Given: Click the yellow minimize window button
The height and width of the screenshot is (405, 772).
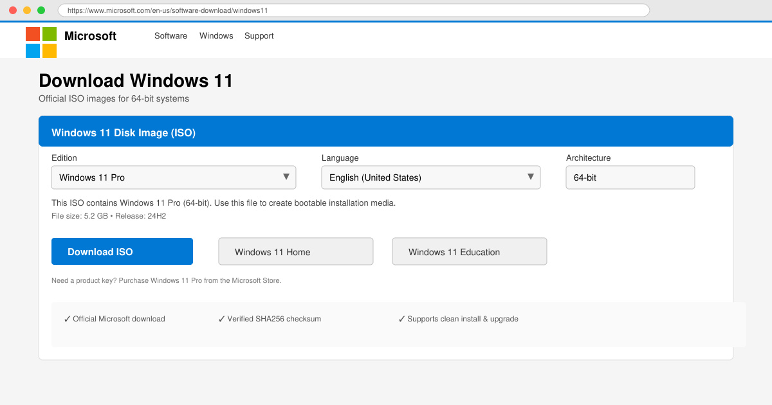Looking at the screenshot, I should pyautogui.click(x=27, y=10).
